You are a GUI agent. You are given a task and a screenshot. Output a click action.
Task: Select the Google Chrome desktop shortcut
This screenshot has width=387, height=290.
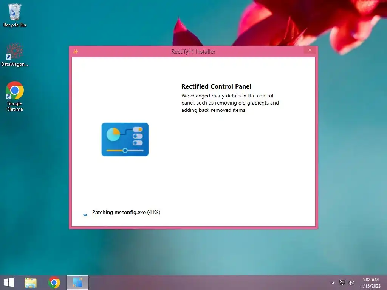point(15,96)
